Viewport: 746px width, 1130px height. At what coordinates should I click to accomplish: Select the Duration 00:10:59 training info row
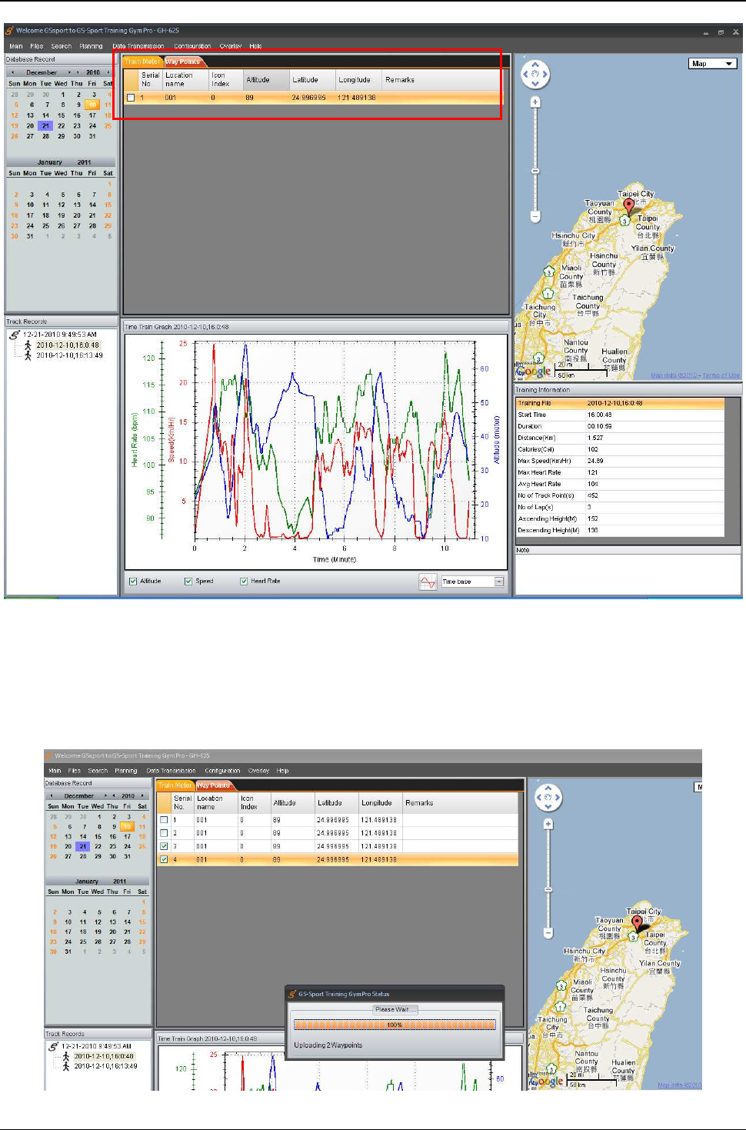click(620, 426)
